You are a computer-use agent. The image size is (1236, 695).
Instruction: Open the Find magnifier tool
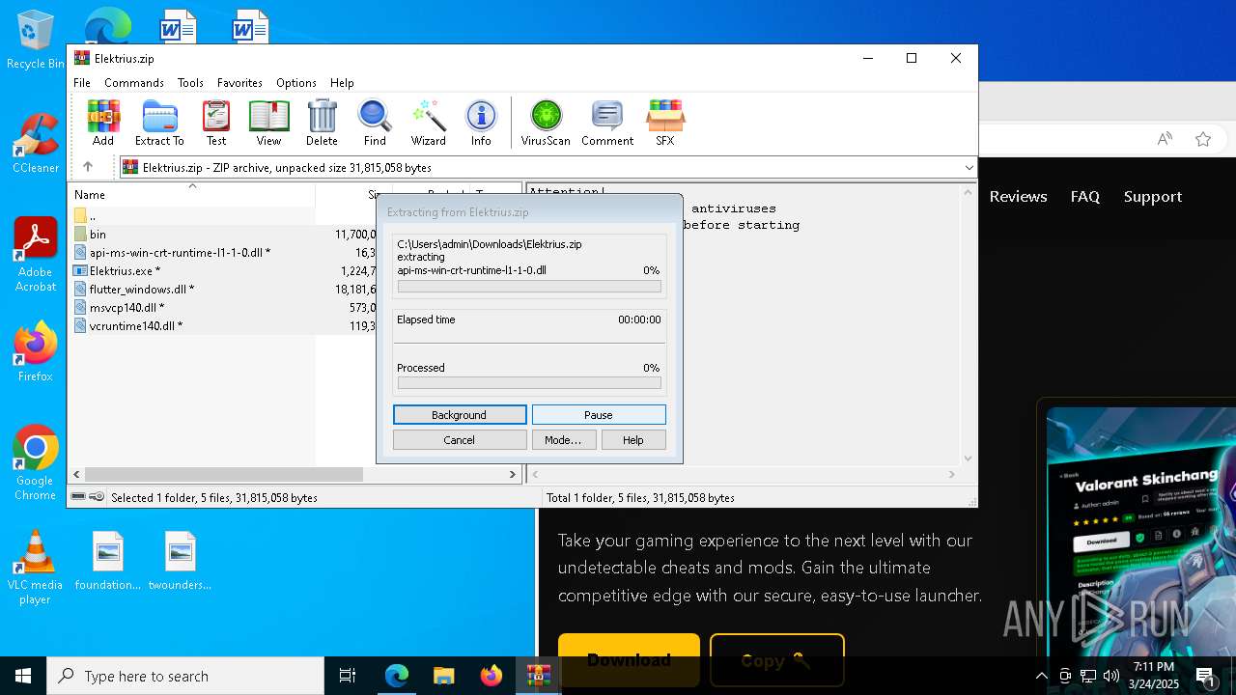point(375,123)
